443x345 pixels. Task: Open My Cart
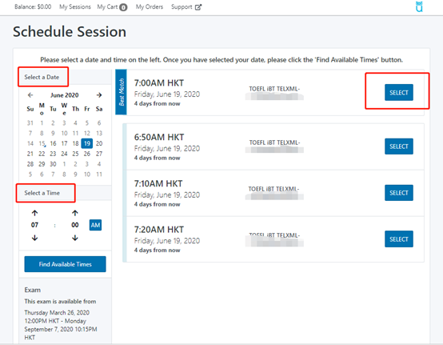(x=112, y=7)
